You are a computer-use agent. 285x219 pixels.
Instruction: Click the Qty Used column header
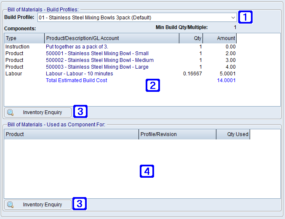click(x=233, y=134)
